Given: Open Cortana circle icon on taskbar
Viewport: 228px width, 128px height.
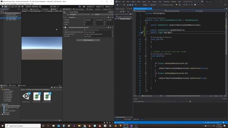Looking at the screenshot, I should [43, 126].
